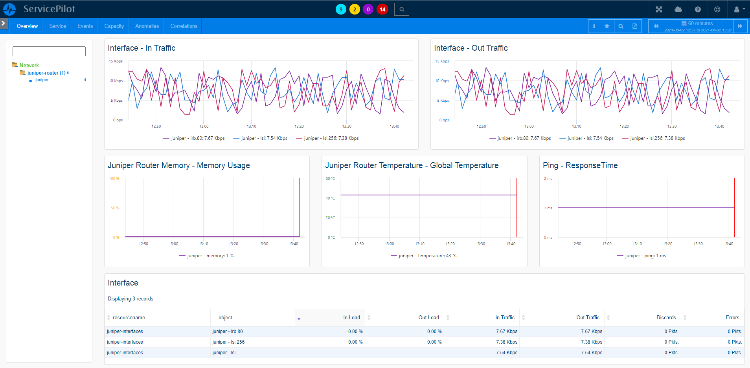
Task: Export dashboard with the PDF icon
Action: pos(634,26)
